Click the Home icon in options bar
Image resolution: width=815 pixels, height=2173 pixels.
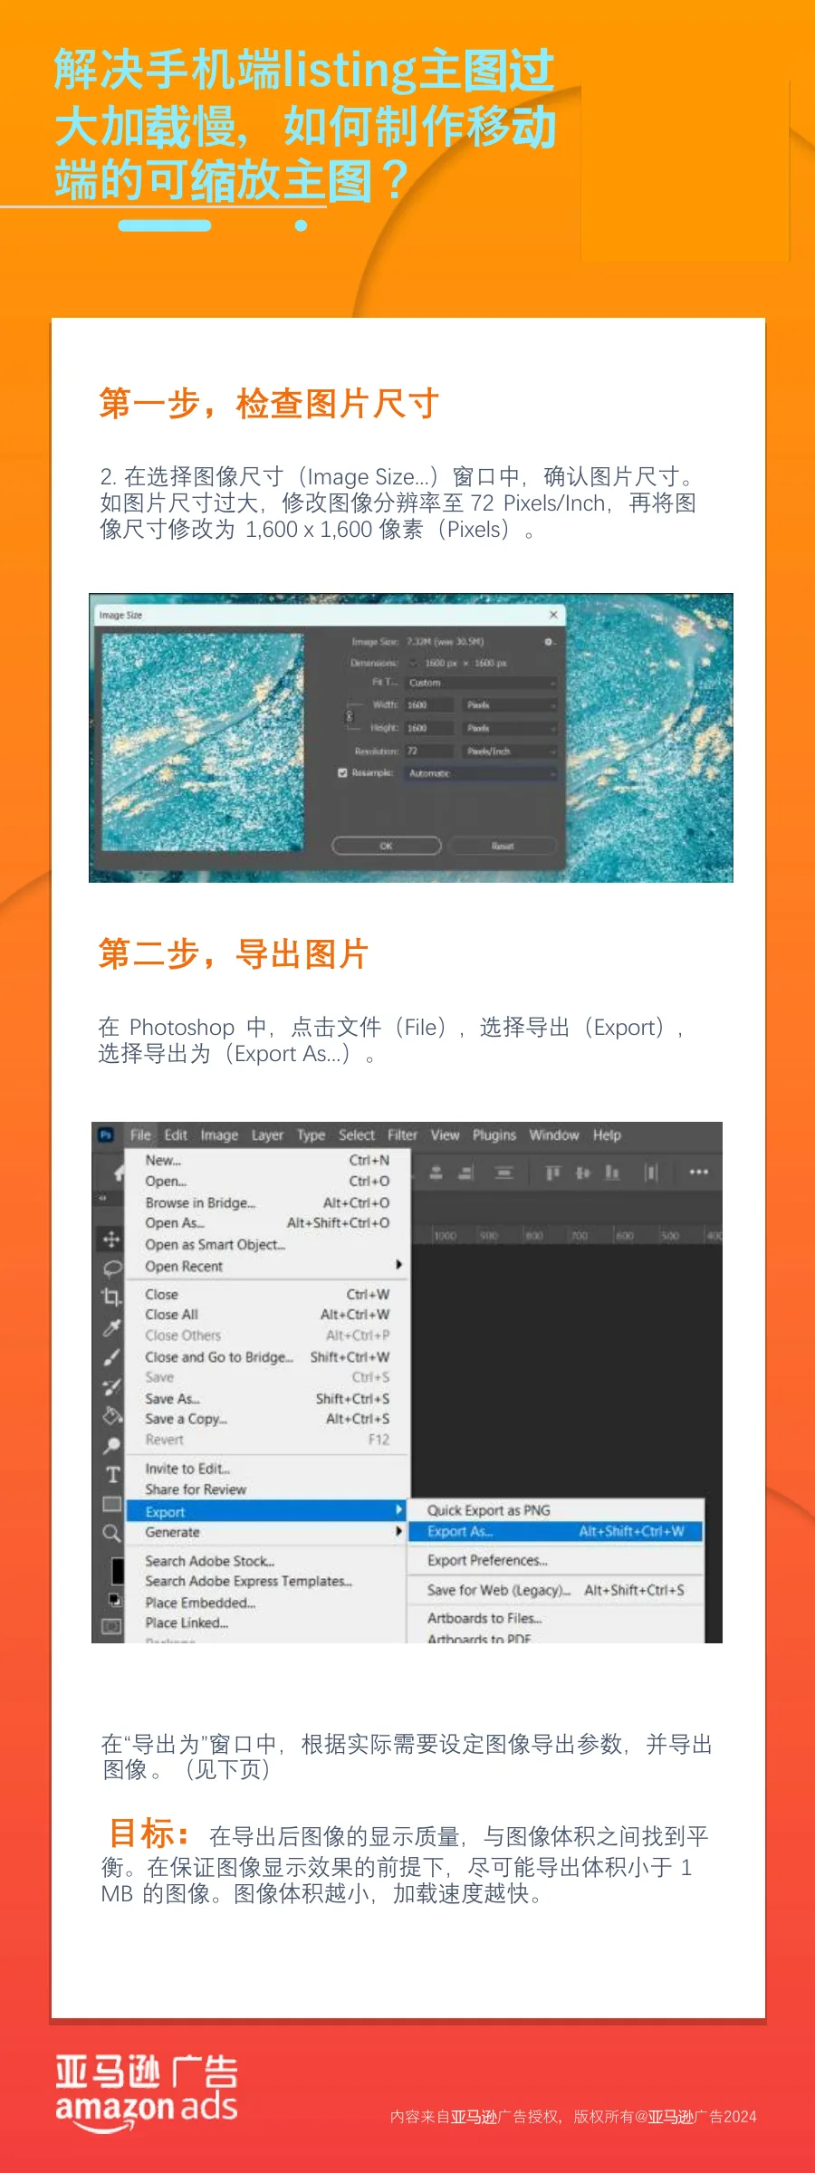[119, 1173]
